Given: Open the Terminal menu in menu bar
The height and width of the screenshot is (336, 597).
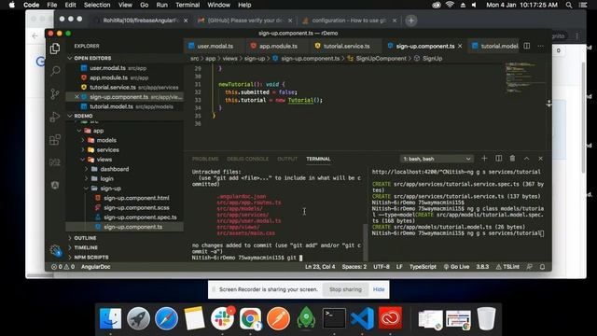Looking at the screenshot, I should click(187, 5).
